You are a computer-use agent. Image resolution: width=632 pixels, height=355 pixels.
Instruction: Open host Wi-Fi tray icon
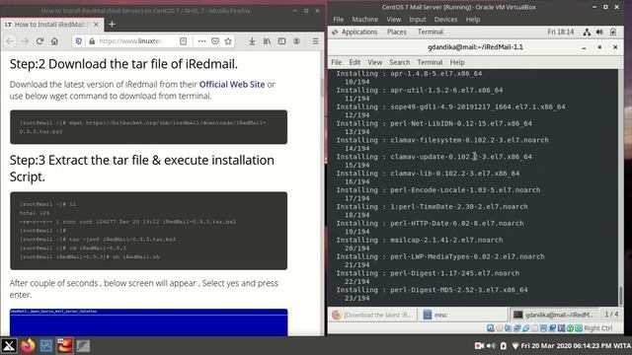click(x=515, y=346)
